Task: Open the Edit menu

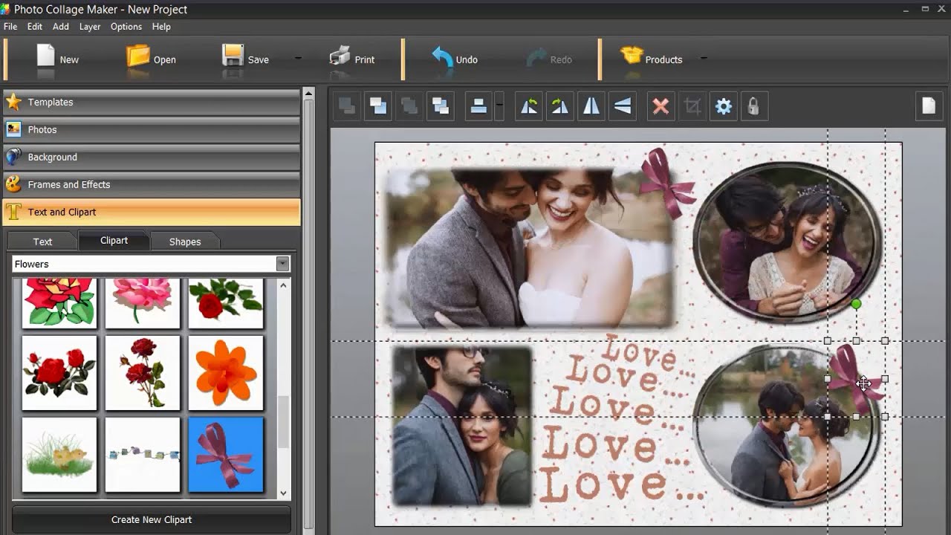Action: (x=35, y=26)
